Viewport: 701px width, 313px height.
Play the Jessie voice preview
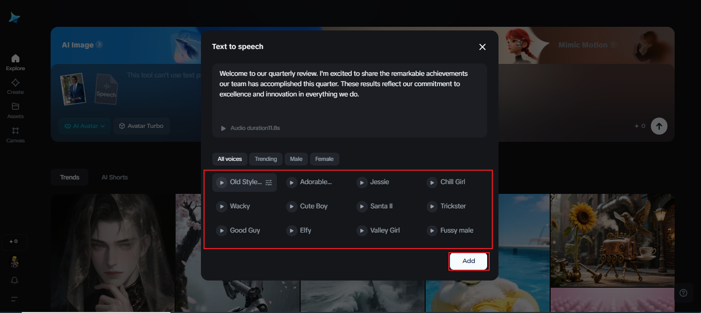coord(362,183)
